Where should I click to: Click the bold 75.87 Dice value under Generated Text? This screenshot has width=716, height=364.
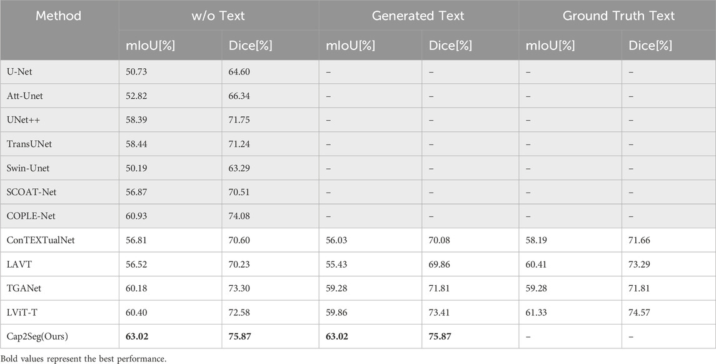click(x=440, y=336)
